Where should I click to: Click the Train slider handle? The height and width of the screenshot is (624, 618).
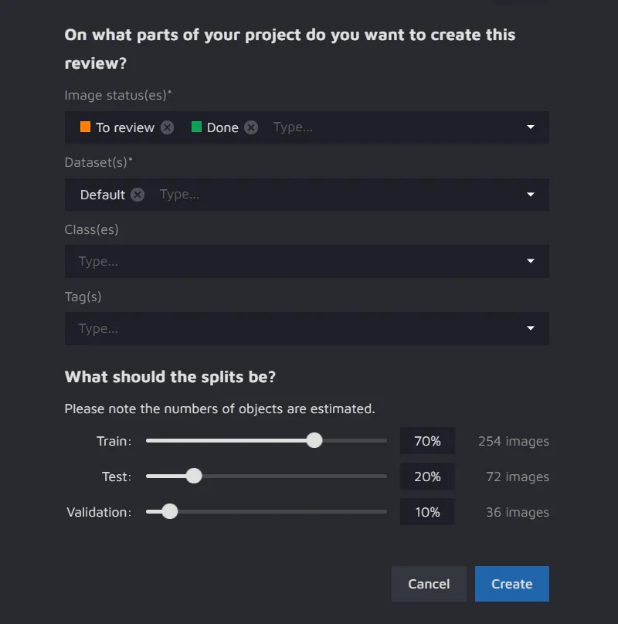tap(314, 440)
